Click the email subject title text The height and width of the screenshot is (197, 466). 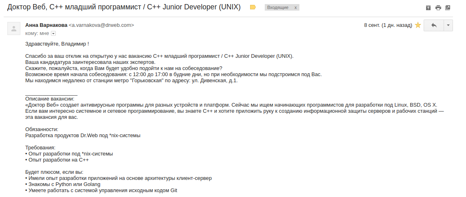124,7
